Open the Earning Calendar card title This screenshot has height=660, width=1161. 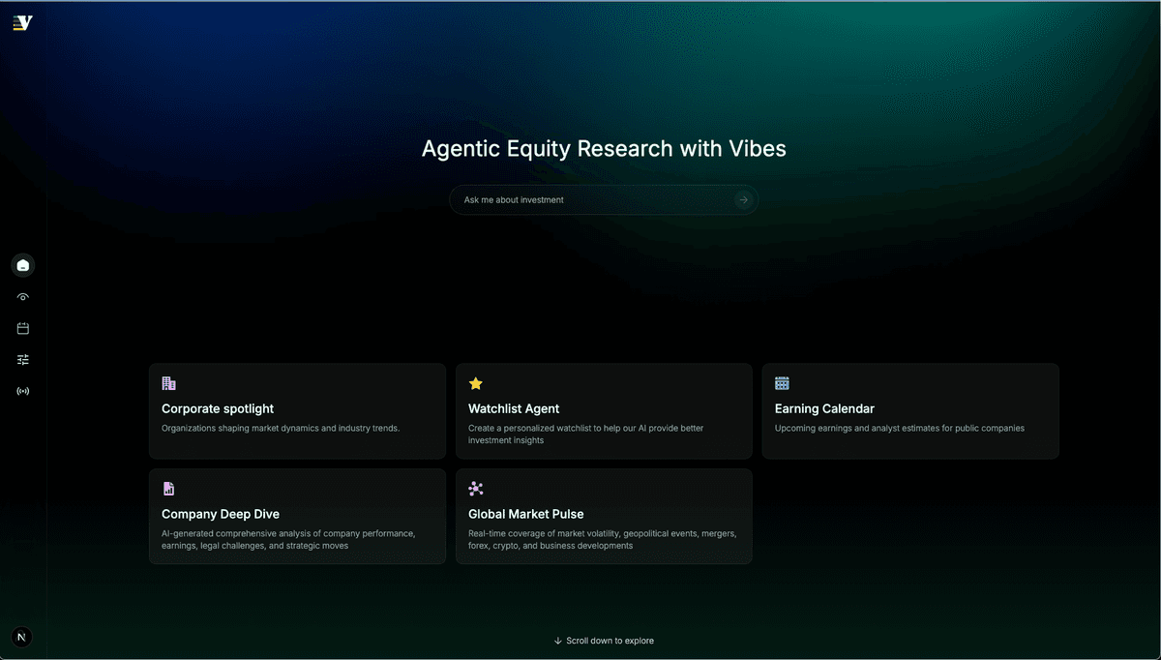[x=824, y=408]
